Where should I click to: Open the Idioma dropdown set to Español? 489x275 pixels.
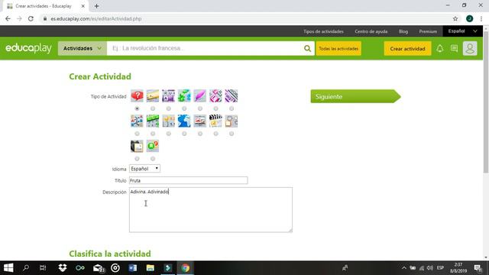pyautogui.click(x=144, y=168)
